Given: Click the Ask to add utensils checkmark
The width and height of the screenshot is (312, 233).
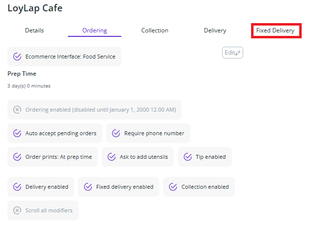Looking at the screenshot, I should (x=112, y=157).
